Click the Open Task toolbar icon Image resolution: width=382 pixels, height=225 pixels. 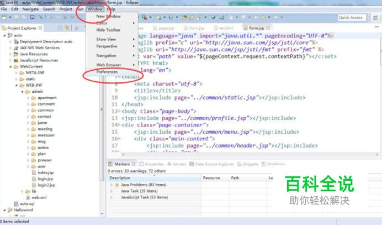click(192, 17)
